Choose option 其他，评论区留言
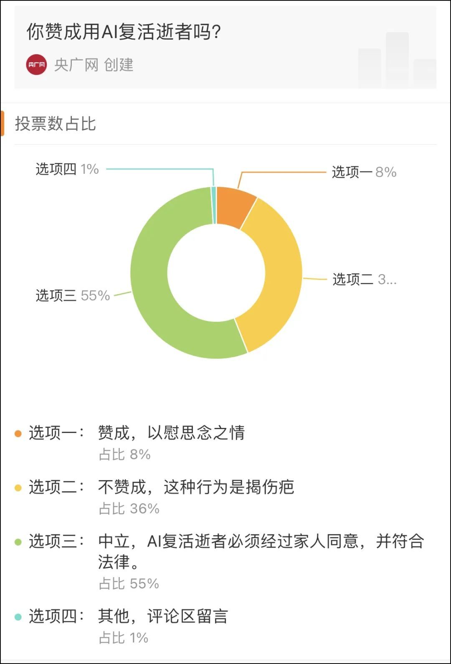 pyautogui.click(x=163, y=616)
